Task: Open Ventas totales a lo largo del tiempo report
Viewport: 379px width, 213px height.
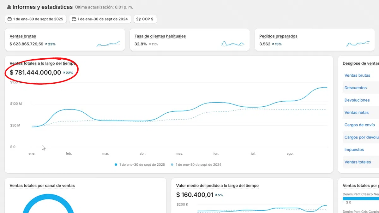Action: (43, 63)
